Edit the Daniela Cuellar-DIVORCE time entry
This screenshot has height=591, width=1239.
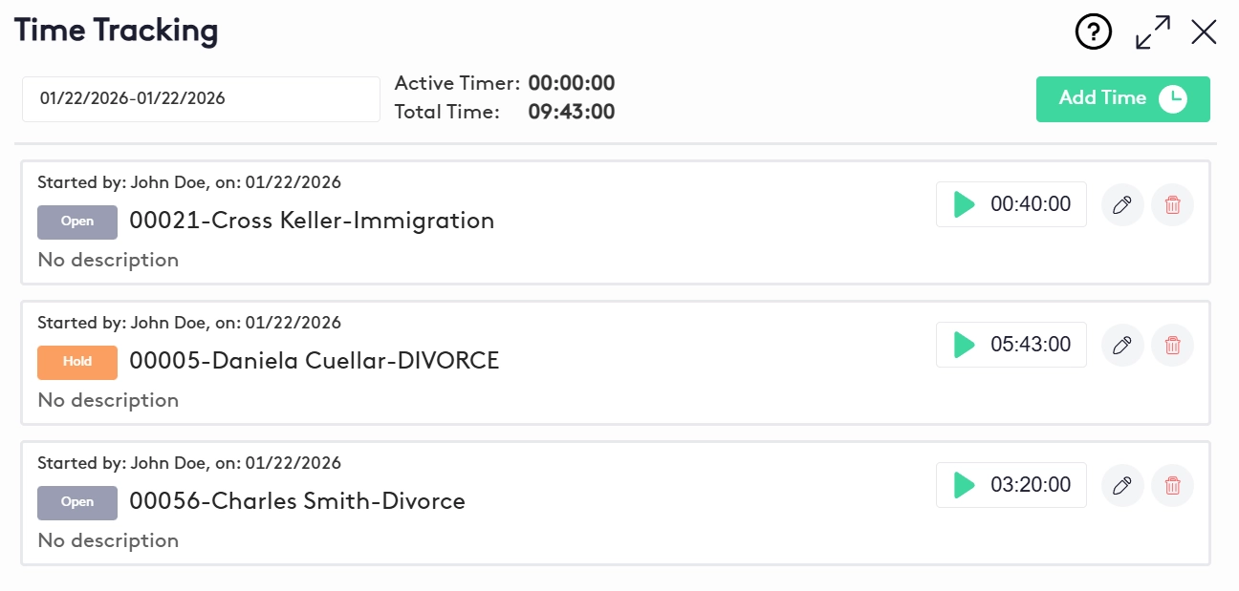coord(1122,345)
